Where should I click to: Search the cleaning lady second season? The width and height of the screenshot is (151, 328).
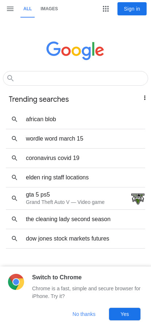point(75,219)
